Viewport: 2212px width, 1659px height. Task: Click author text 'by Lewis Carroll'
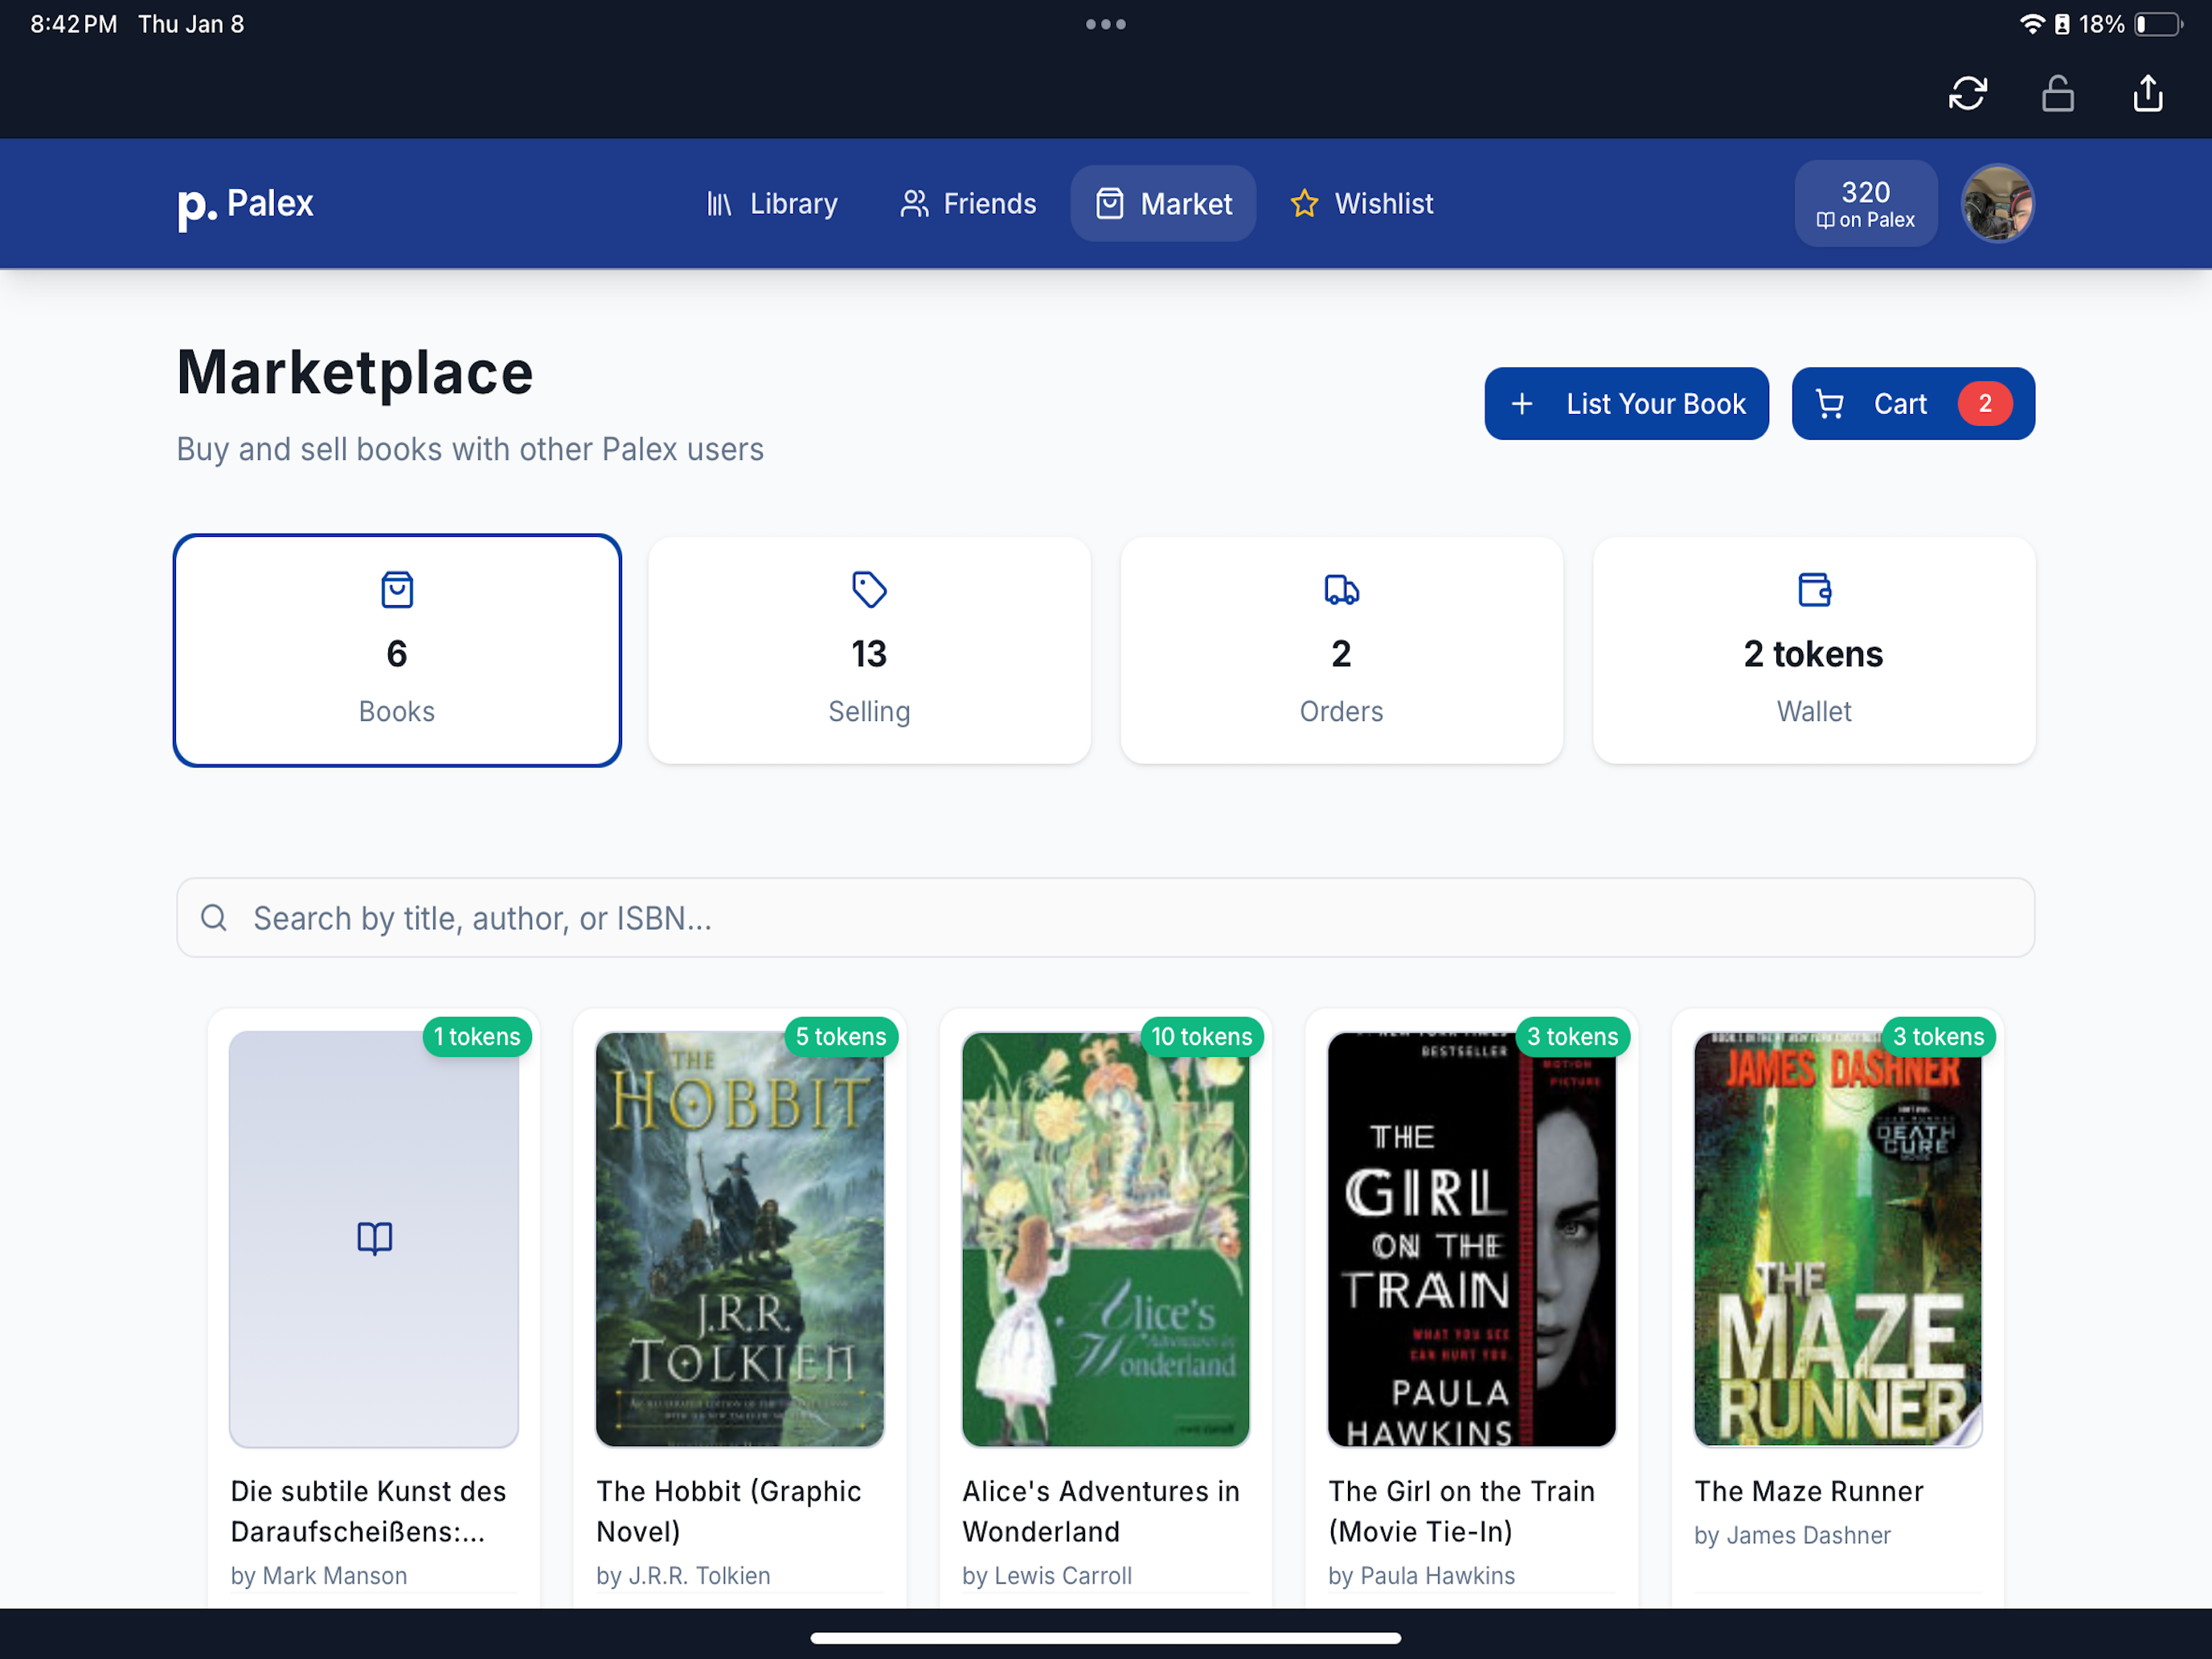pyautogui.click(x=1047, y=1576)
